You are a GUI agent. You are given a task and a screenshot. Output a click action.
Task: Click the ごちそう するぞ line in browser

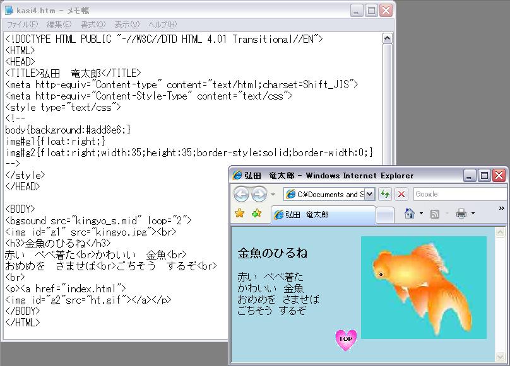tap(271, 311)
